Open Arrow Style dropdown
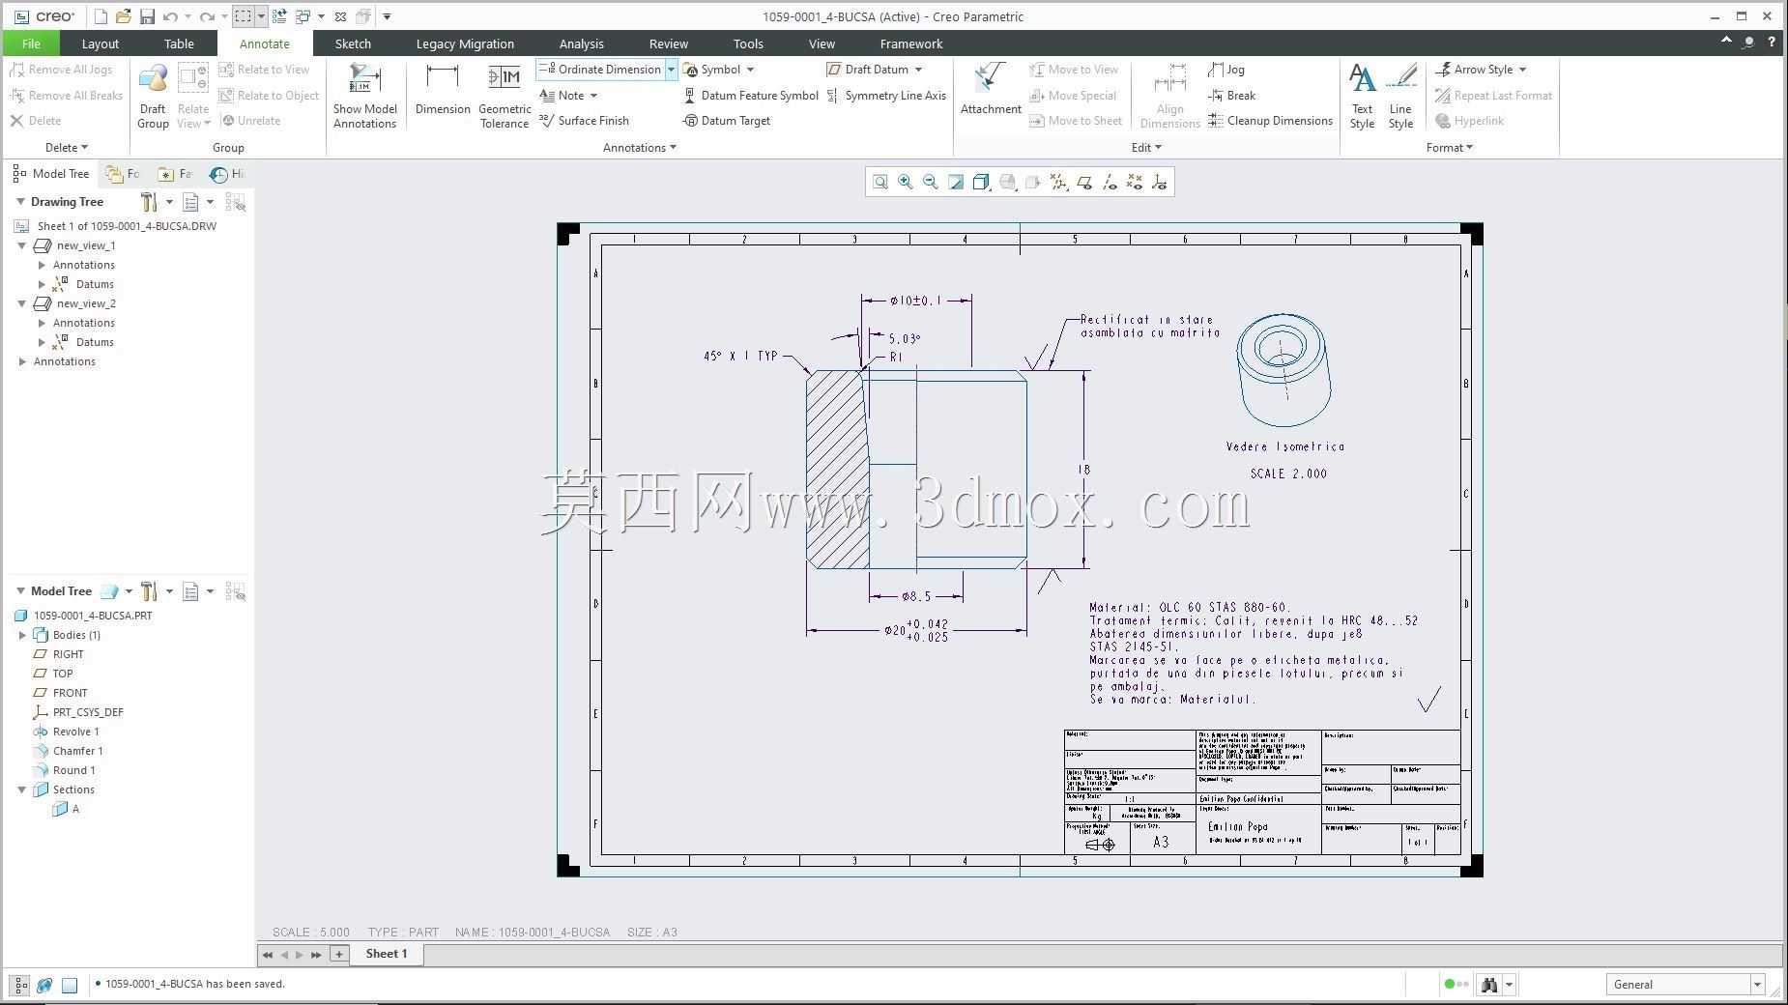The height and width of the screenshot is (1005, 1788). pyautogui.click(x=1522, y=70)
